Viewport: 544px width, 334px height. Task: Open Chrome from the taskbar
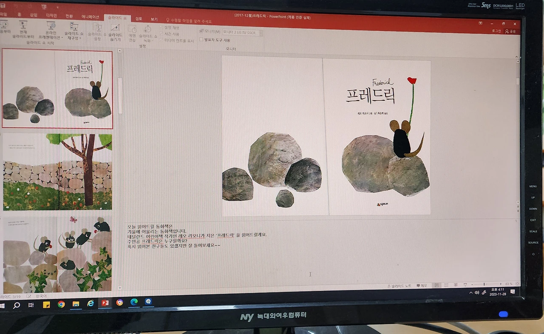(x=61, y=304)
